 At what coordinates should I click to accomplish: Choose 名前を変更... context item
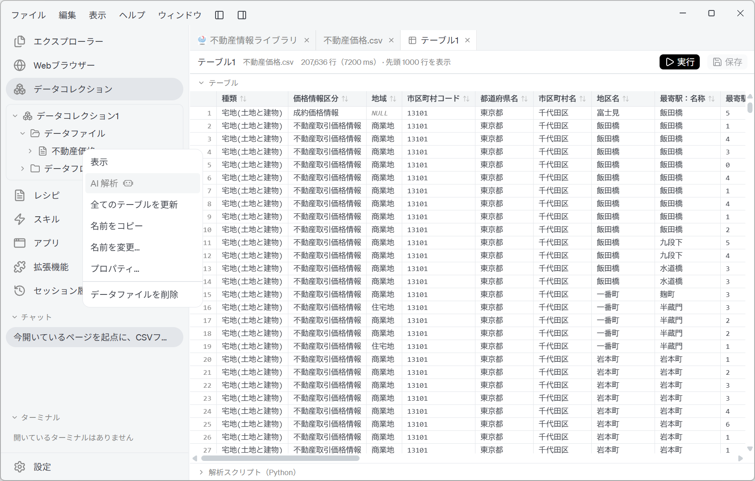(143, 247)
